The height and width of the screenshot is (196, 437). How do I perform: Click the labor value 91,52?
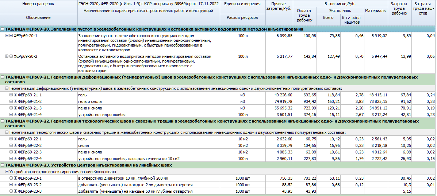pos(406,101)
